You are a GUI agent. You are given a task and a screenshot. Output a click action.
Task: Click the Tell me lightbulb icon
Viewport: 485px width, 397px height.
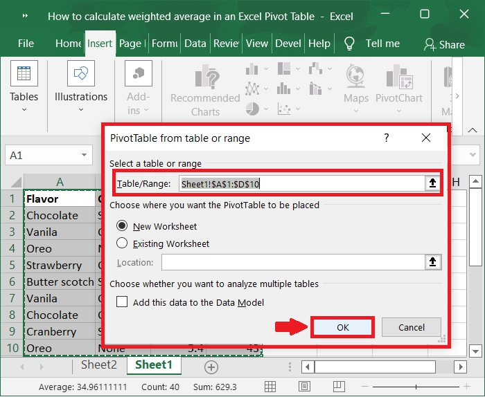[349, 44]
